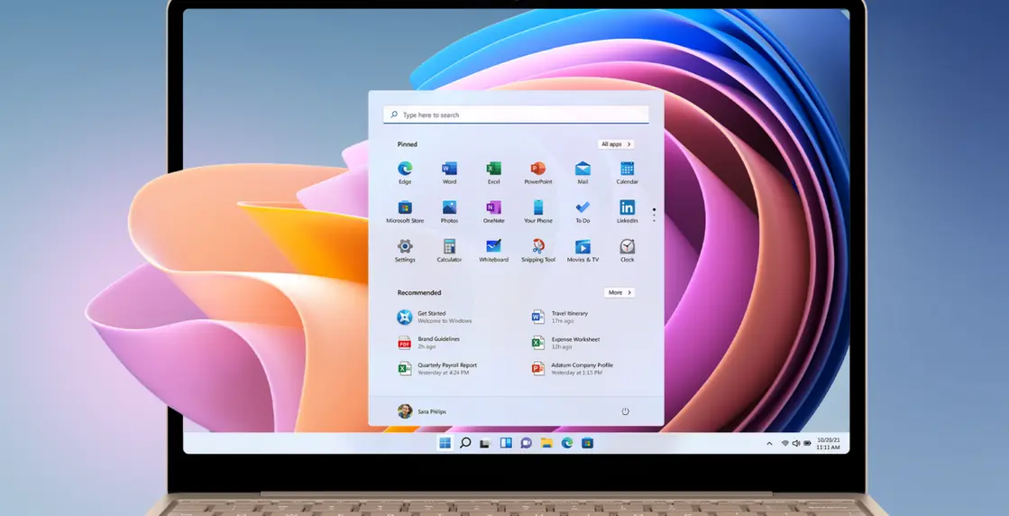This screenshot has width=1009, height=516.
Task: Expand More recommended items
Action: point(619,292)
